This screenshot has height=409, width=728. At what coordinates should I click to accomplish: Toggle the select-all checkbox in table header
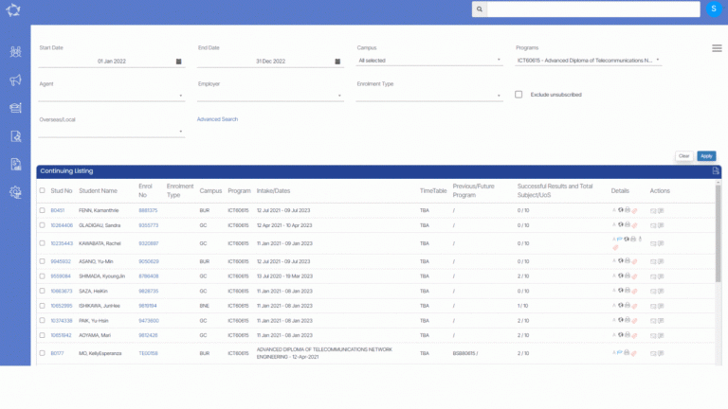tap(42, 190)
